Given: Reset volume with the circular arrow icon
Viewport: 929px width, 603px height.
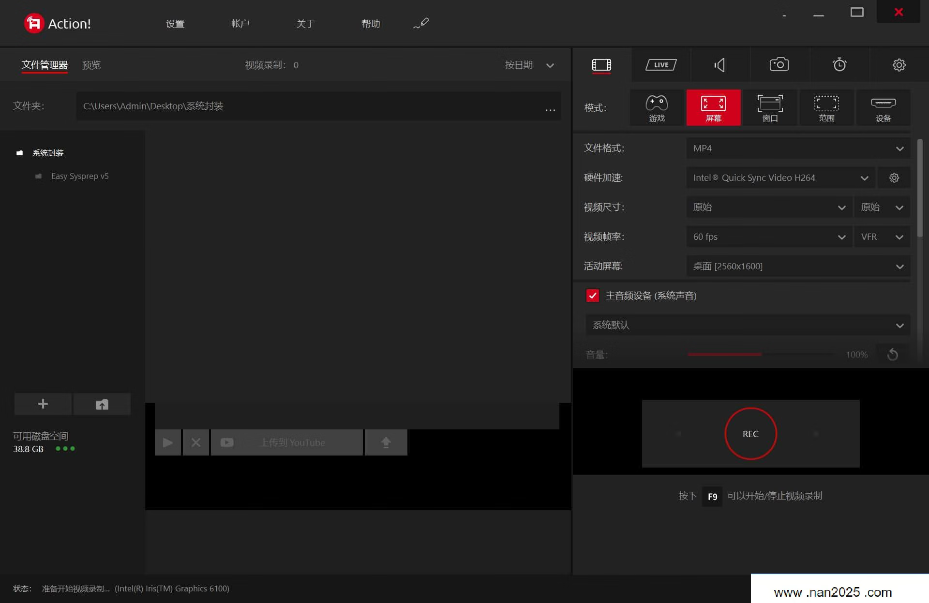Looking at the screenshot, I should 893,354.
